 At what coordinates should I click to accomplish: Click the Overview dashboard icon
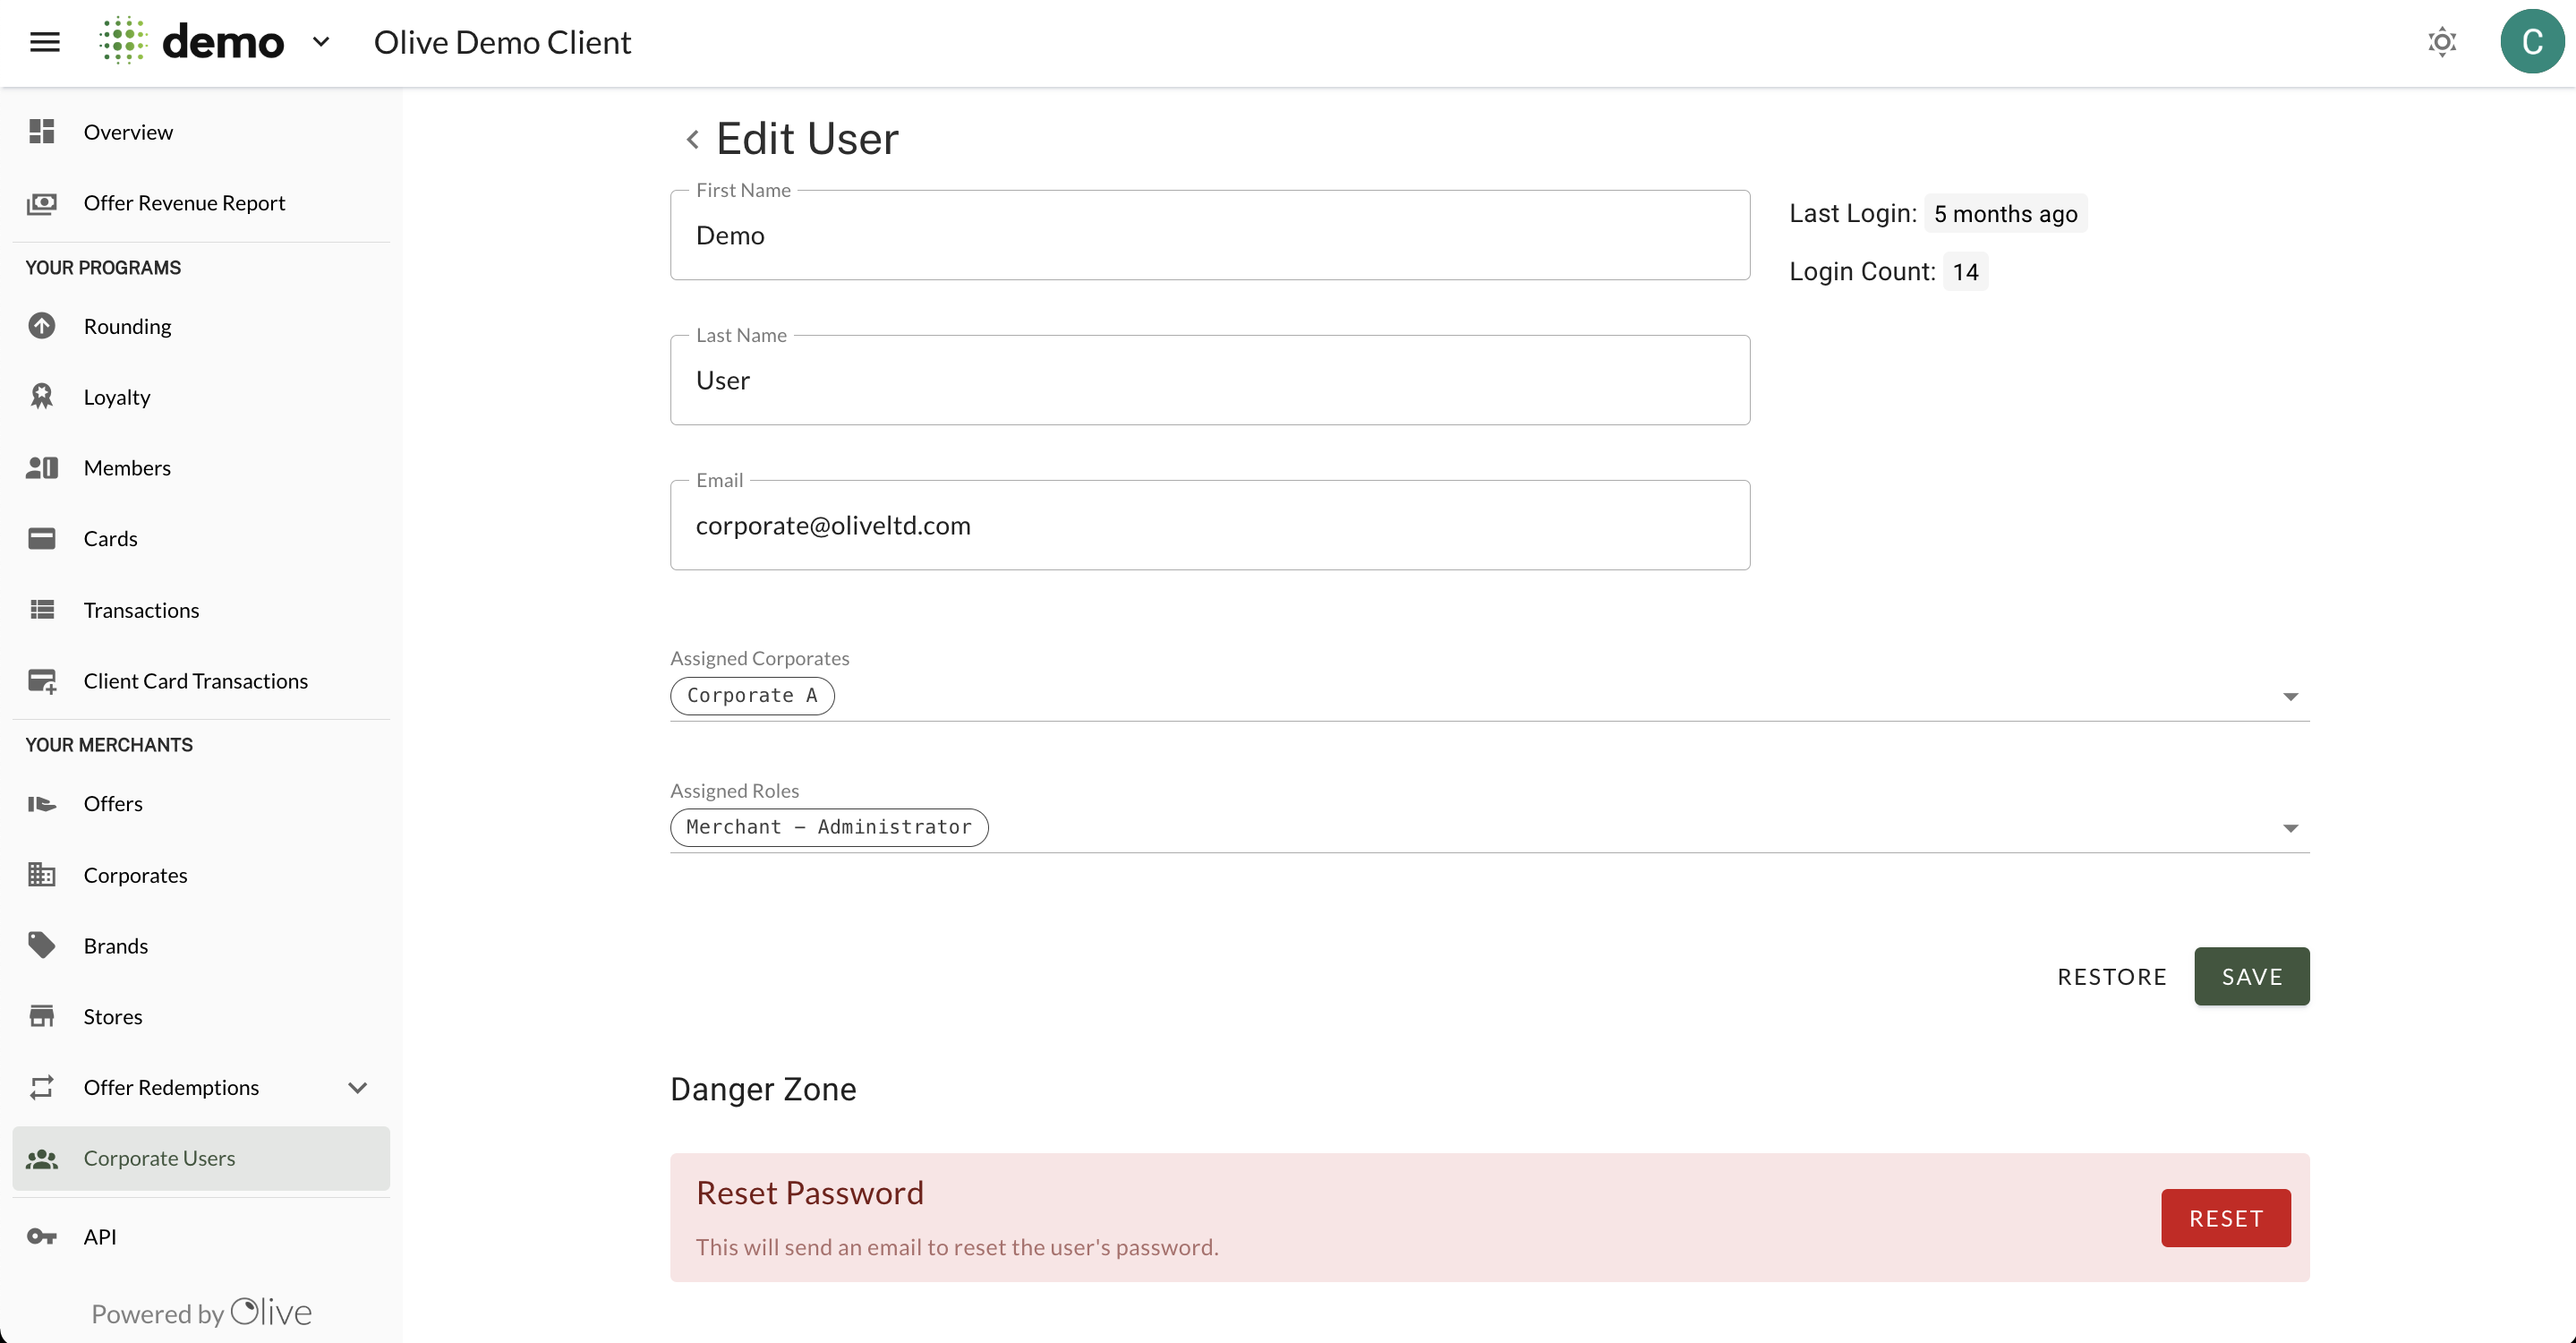pyautogui.click(x=42, y=132)
